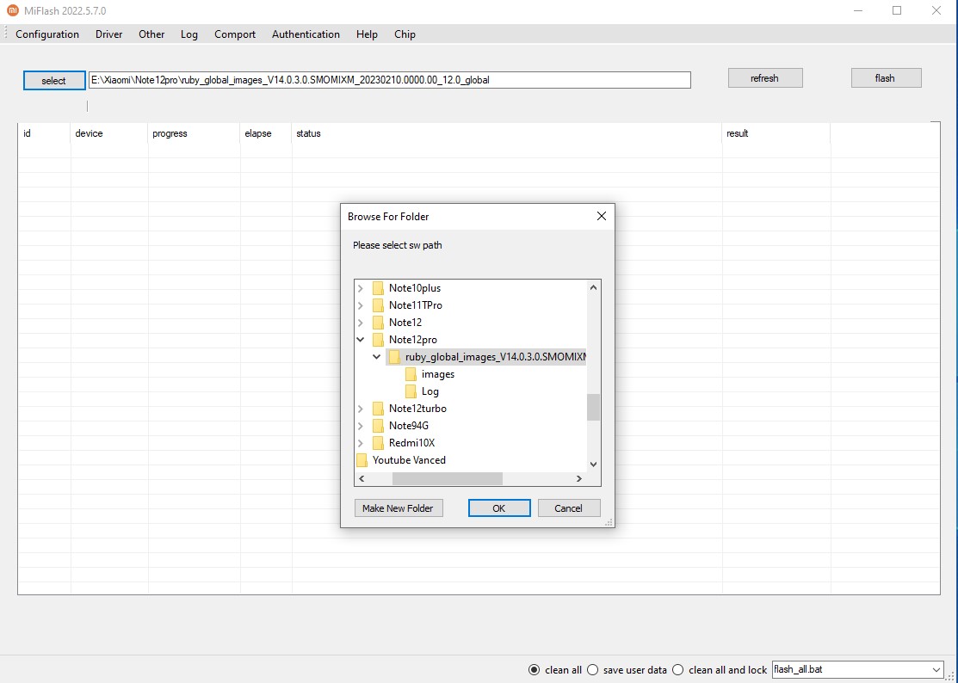
Task: Select the Note94G folder icon
Action: [x=378, y=426]
